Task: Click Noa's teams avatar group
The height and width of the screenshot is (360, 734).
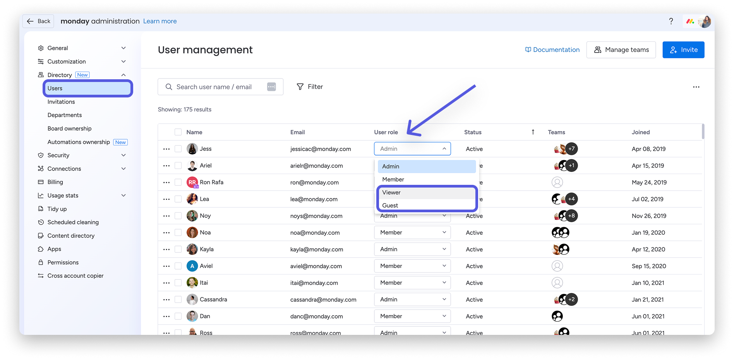Action: click(560, 232)
